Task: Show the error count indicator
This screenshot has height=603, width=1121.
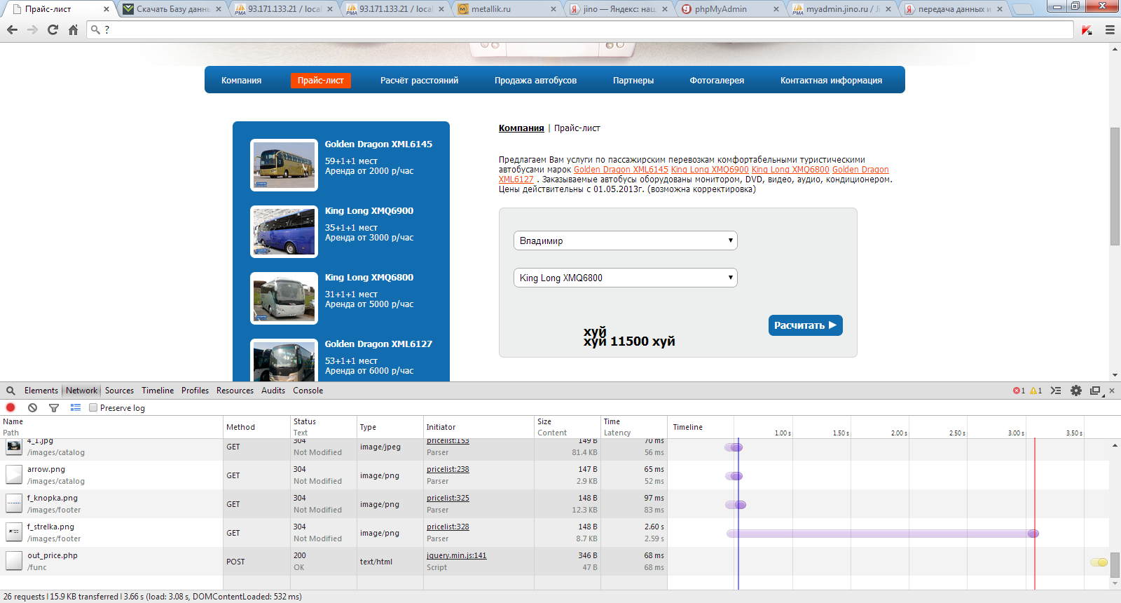Action: [1019, 391]
